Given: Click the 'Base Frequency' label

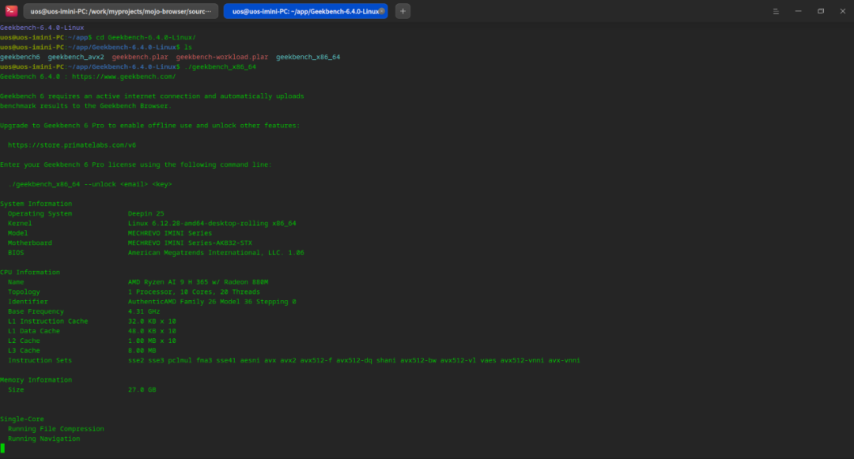Looking at the screenshot, I should coord(36,311).
